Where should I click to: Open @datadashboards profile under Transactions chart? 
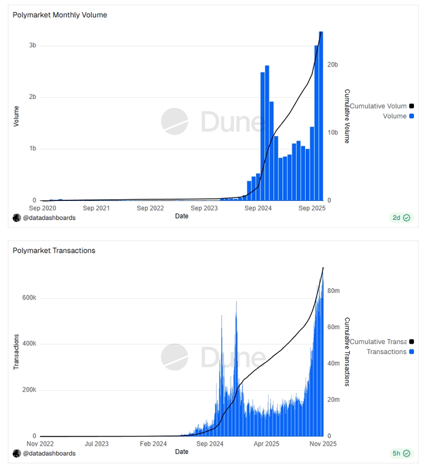pyautogui.click(x=49, y=453)
